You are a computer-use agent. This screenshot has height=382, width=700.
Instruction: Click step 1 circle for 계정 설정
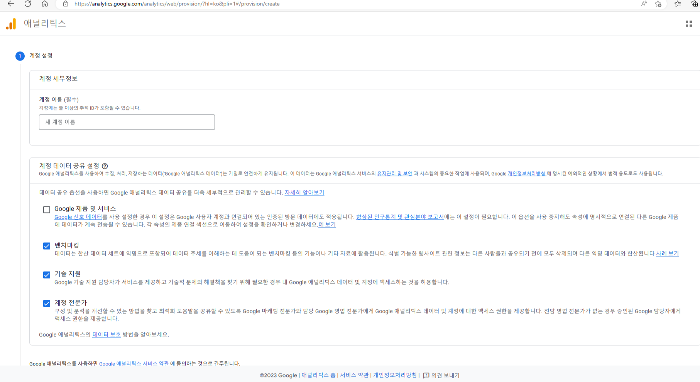[x=20, y=56]
